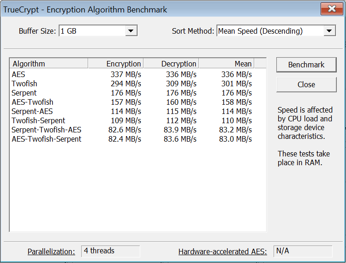The width and height of the screenshot is (346, 263).
Task: Select the AES-Twofish row
Action: click(x=32, y=102)
